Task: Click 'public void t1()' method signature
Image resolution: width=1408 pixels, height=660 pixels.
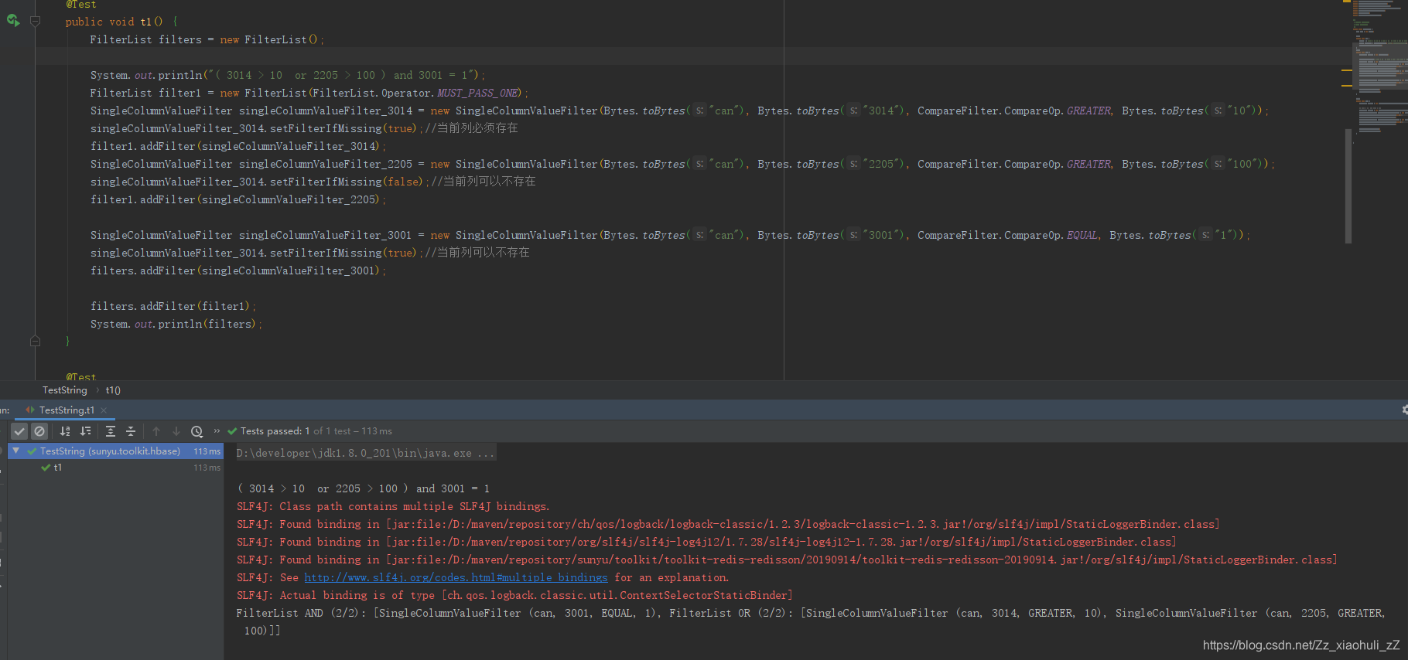Action: [121, 22]
